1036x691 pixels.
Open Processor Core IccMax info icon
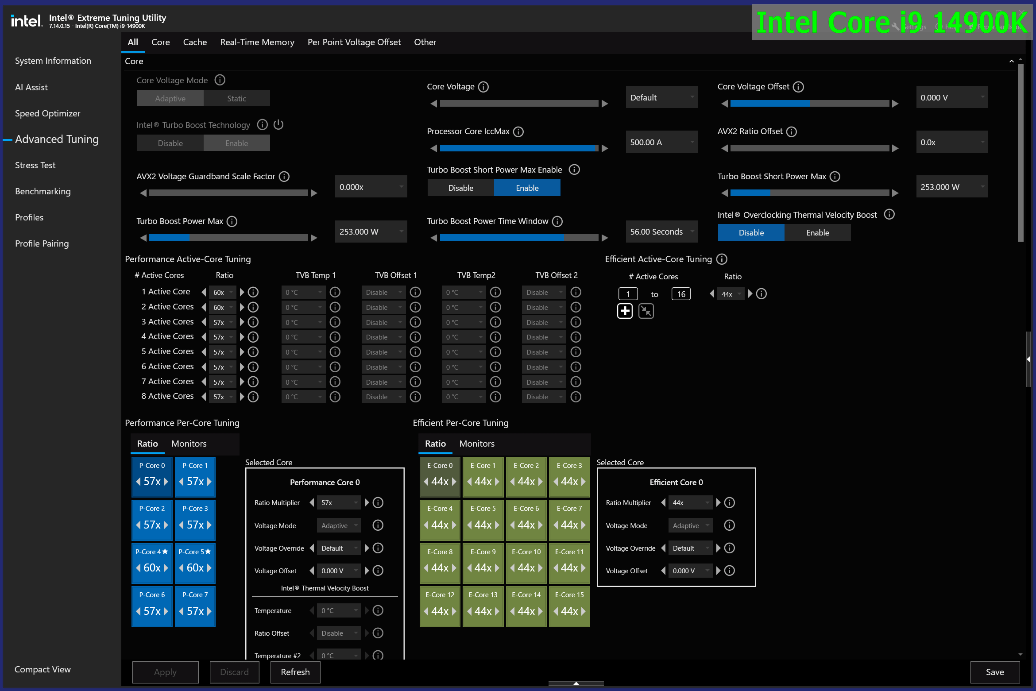518,131
